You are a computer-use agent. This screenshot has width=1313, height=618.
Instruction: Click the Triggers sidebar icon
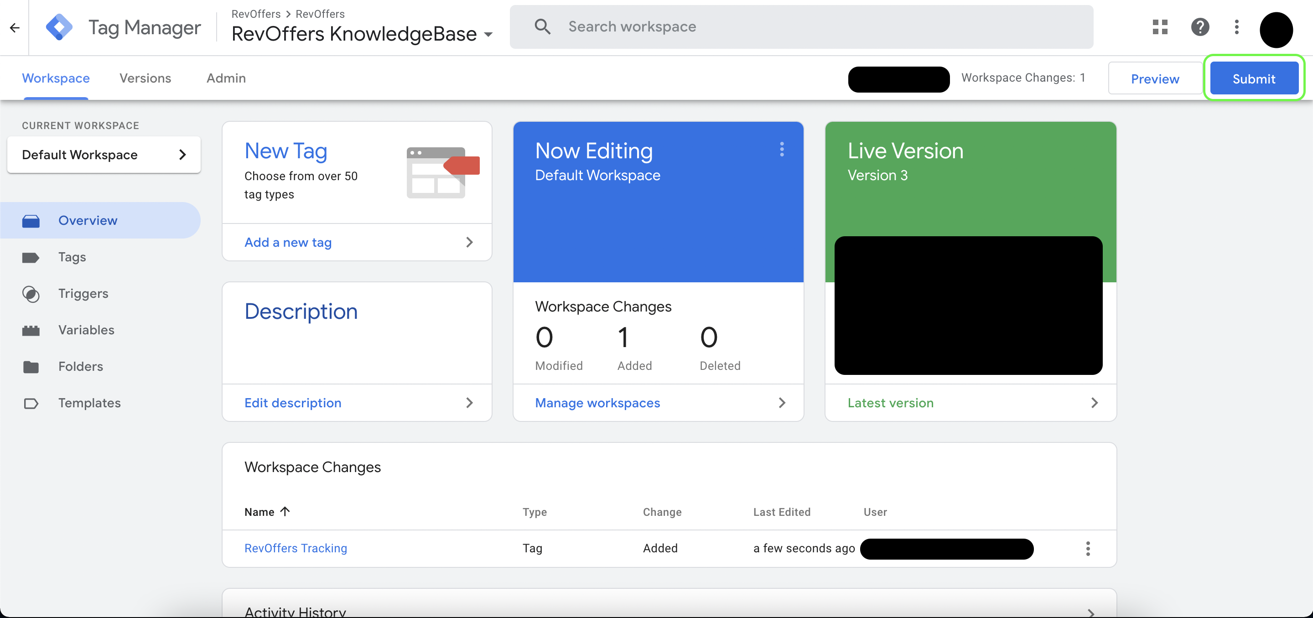(31, 294)
